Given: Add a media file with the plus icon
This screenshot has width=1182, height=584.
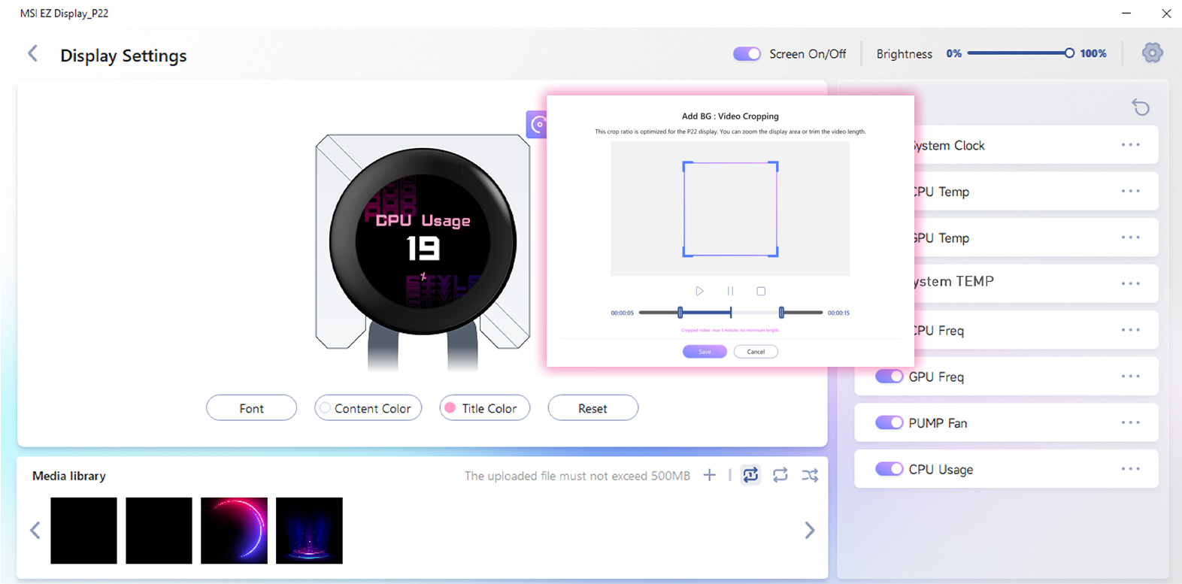Looking at the screenshot, I should 709,475.
